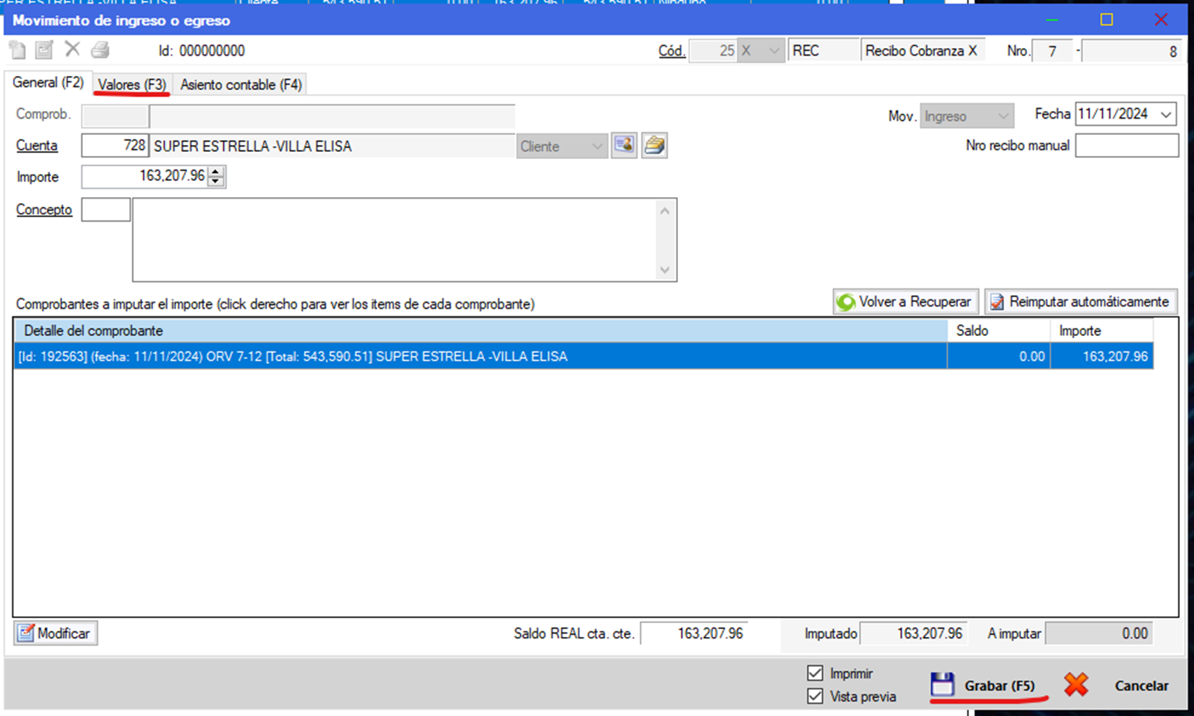Open the Cliente account type dropdown

pos(597,146)
